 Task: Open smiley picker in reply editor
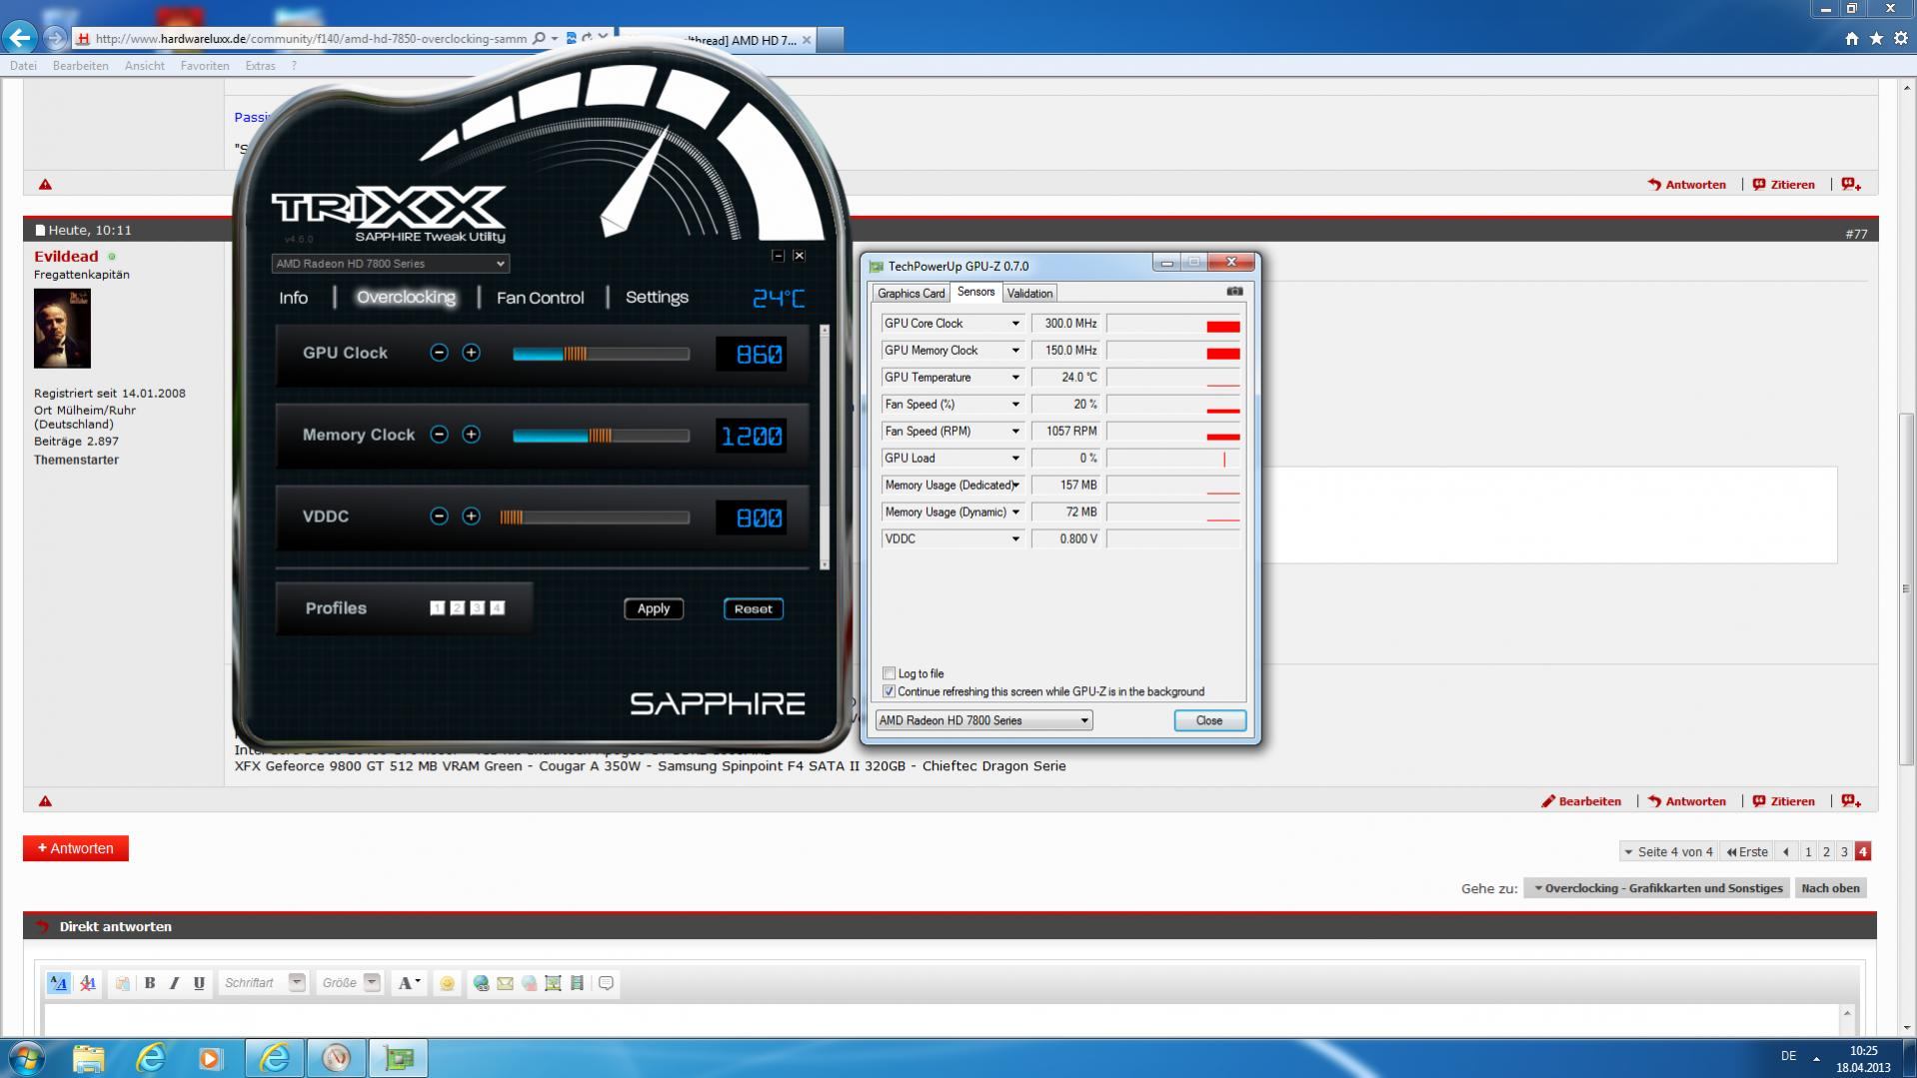(x=447, y=983)
